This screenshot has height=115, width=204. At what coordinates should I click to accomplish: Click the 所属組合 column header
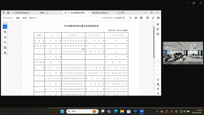click(x=73, y=35)
